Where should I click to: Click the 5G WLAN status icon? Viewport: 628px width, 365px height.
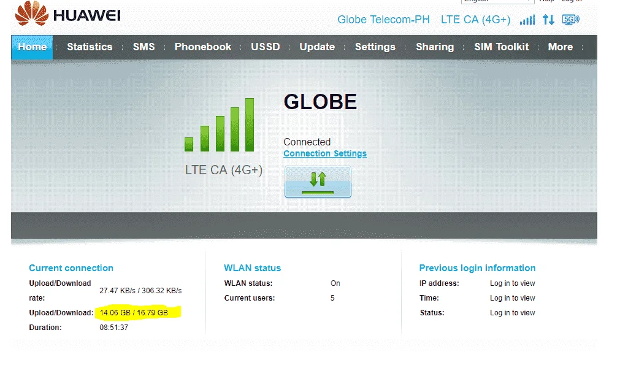pos(571,19)
